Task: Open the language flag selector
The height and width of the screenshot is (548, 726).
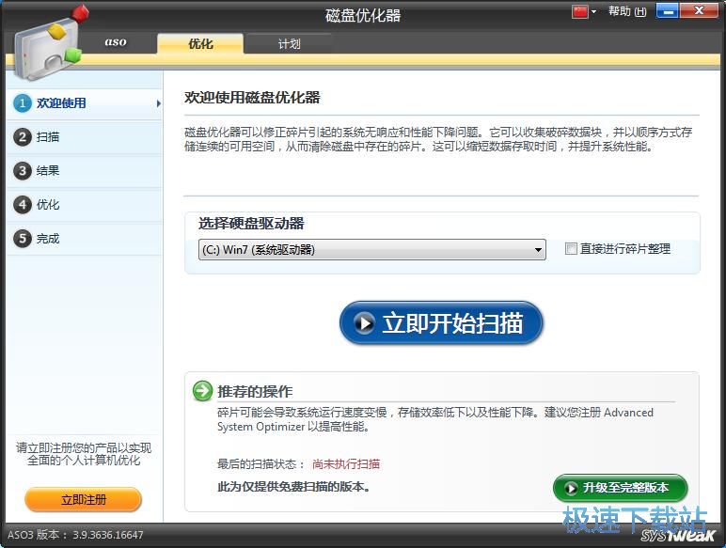Action: tap(584, 11)
